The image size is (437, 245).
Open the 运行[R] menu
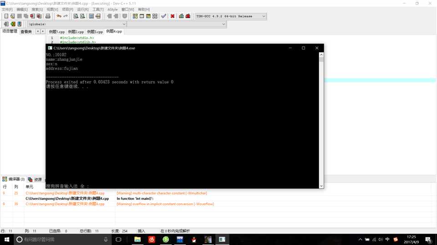[x=83, y=10]
